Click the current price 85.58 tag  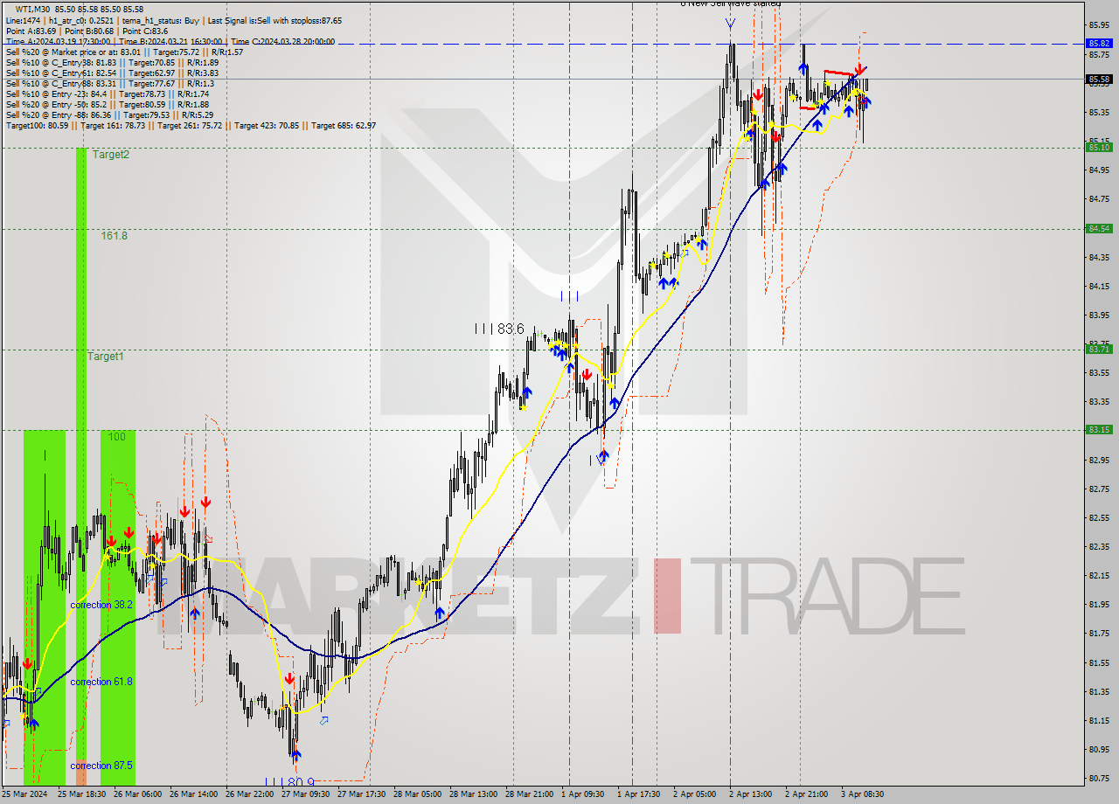tap(1099, 79)
